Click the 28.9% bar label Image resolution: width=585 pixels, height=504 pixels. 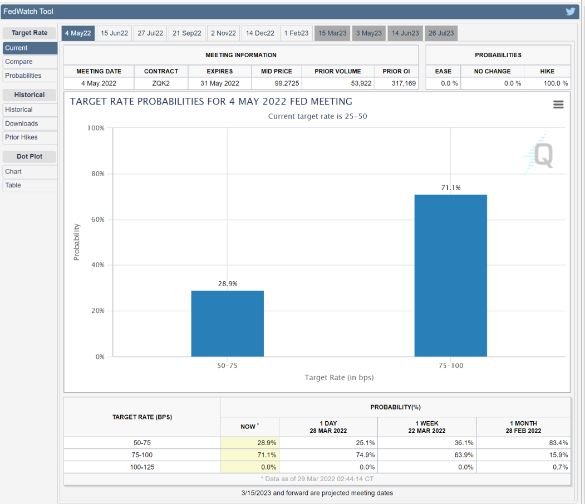pyautogui.click(x=228, y=284)
